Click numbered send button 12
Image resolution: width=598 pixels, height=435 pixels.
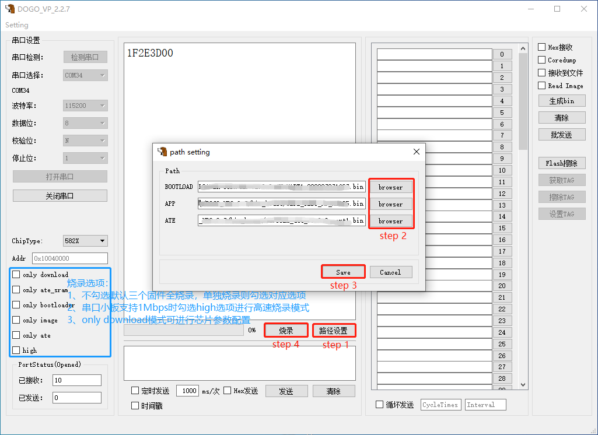coord(502,194)
